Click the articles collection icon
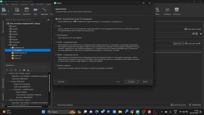204x115 pixels. coord(15,50)
